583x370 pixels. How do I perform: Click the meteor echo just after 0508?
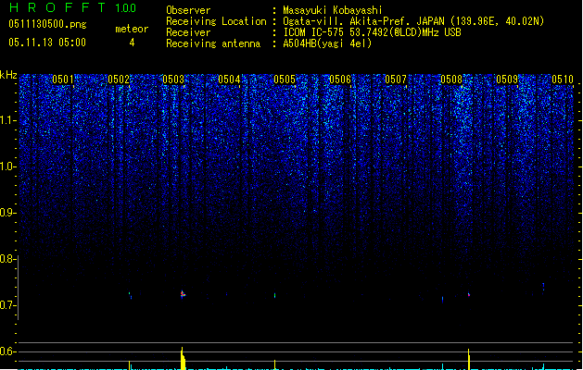469,295
